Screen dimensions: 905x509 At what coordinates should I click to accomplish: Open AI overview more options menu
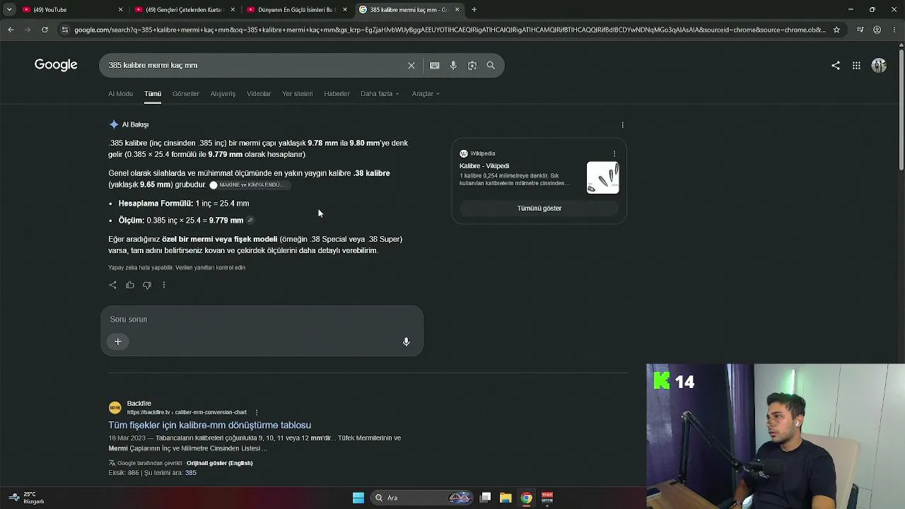pos(623,125)
